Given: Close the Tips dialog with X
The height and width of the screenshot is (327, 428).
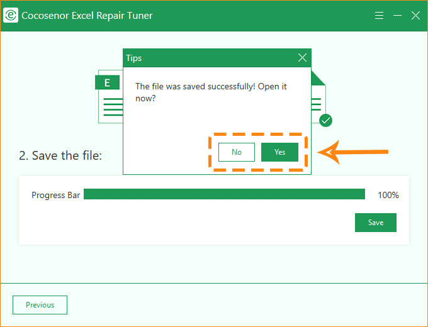Looking at the screenshot, I should 302,58.
